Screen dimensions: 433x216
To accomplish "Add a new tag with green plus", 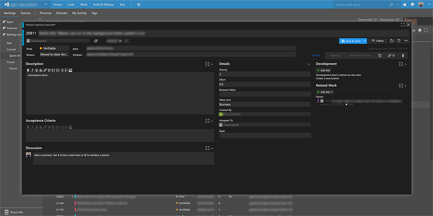I will (x=126, y=41).
